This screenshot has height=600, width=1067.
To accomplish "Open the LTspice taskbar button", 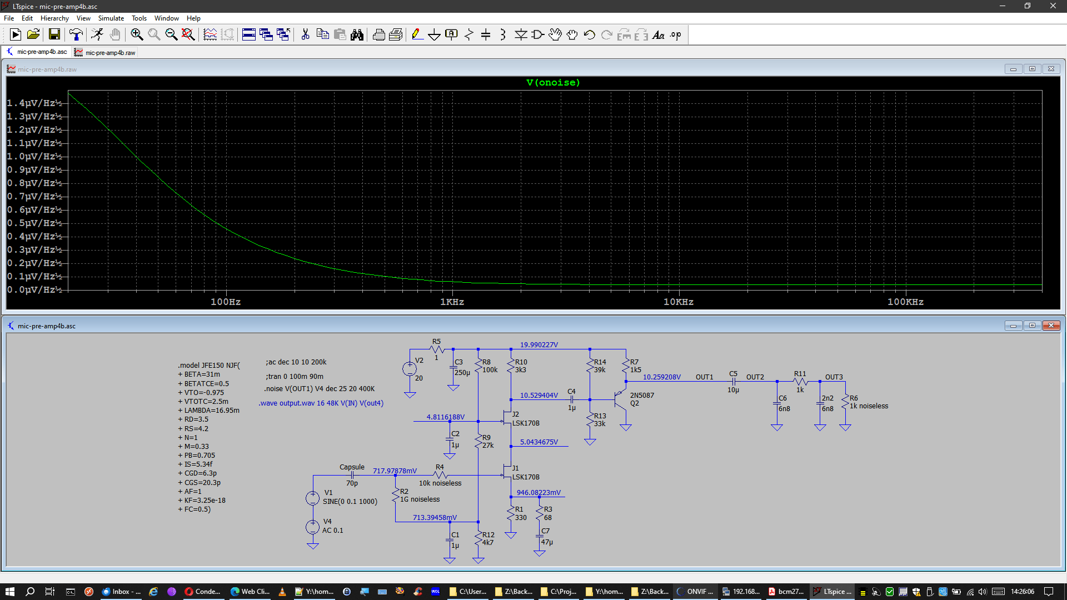I will (x=832, y=592).
